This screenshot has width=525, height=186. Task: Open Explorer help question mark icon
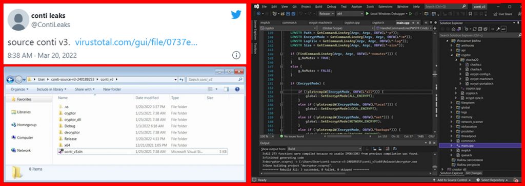pyautogui.click(x=237, y=89)
